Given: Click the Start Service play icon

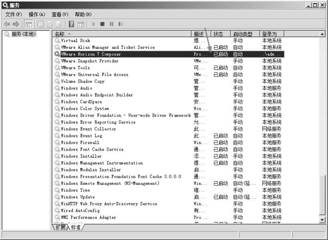Looking at the screenshot, I should (93, 24).
